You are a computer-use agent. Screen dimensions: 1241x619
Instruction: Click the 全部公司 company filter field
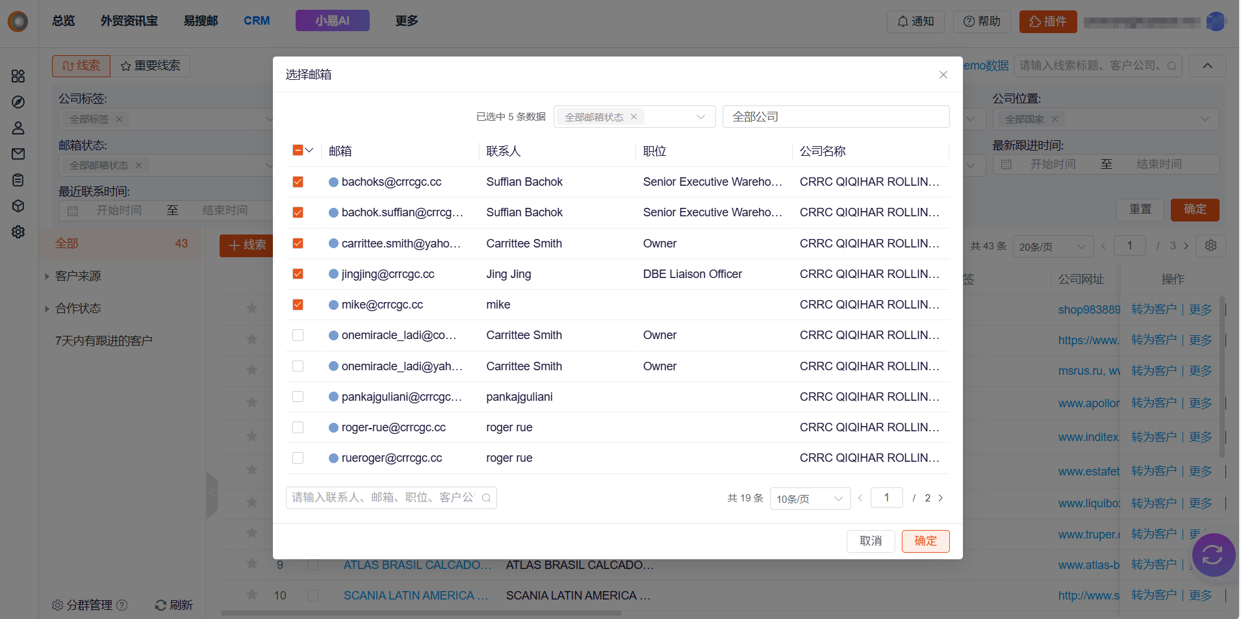point(835,117)
